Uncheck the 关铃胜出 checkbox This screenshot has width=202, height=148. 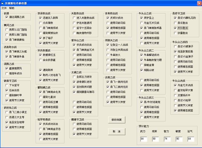175,28
